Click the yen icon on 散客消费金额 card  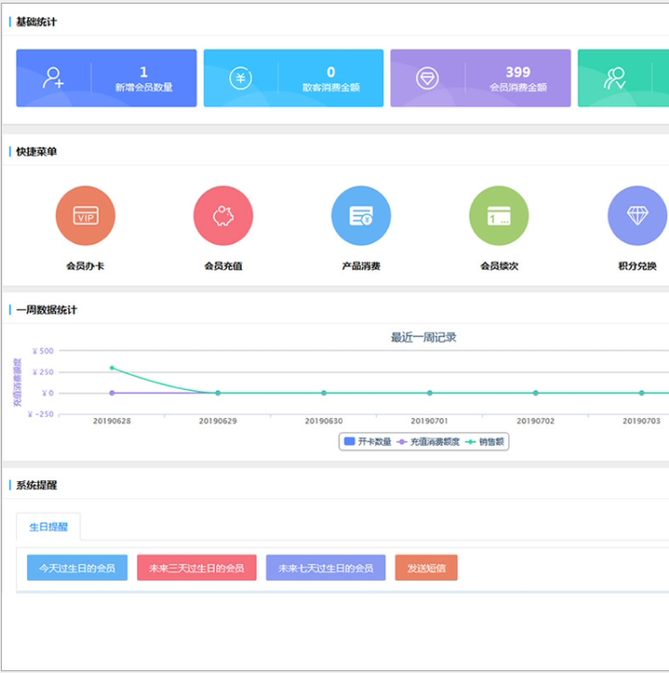(241, 78)
